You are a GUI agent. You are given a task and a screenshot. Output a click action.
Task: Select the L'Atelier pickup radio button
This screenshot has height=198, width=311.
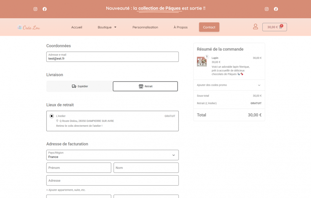52,116
